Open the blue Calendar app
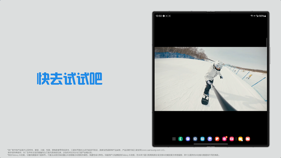Image resolution: width=281 pixels, height=158 pixels. tap(202, 139)
